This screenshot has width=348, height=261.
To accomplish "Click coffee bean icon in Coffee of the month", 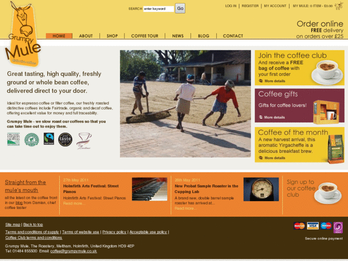I will coord(261,158).
